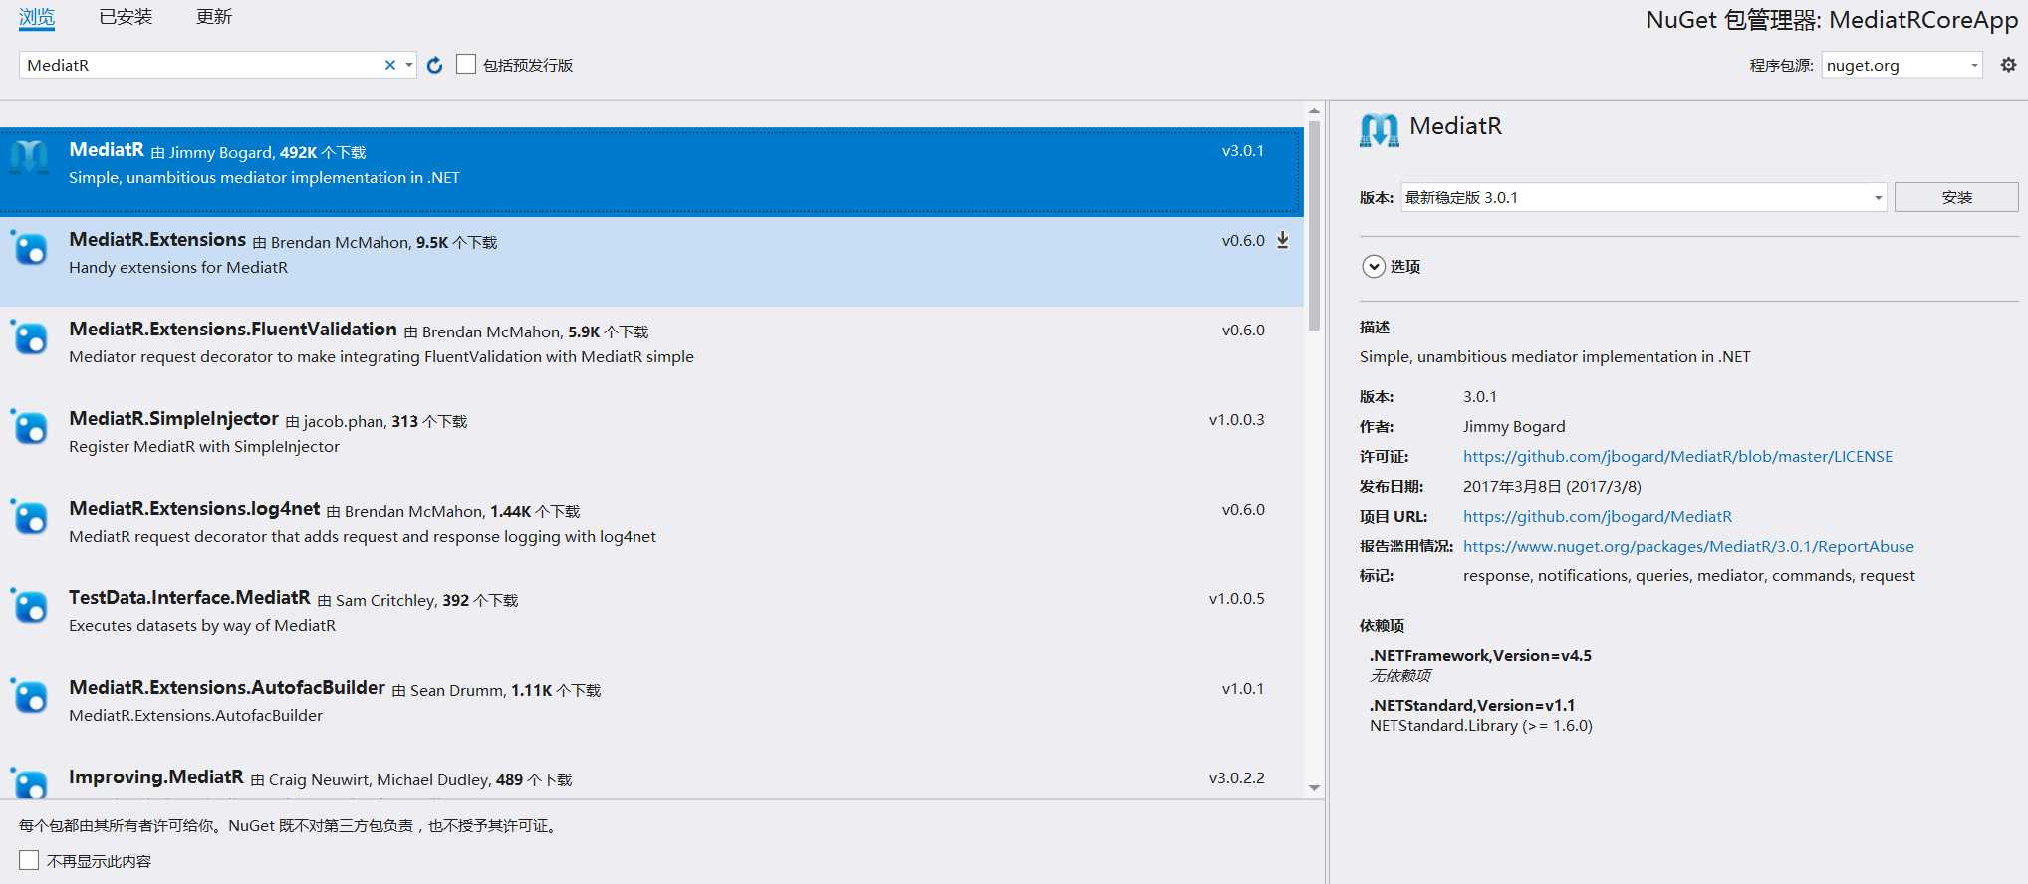Open the search history dropdown arrow
Screen dimensions: 2028x884
[x=408, y=65]
